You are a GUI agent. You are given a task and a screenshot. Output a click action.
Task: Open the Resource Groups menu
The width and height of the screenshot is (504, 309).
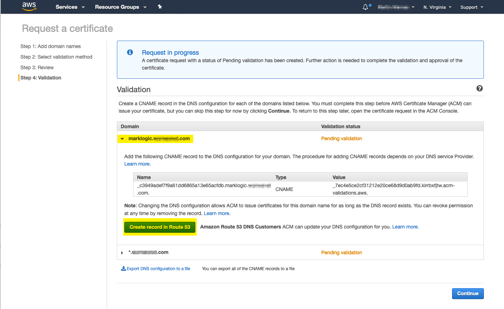(x=121, y=7)
